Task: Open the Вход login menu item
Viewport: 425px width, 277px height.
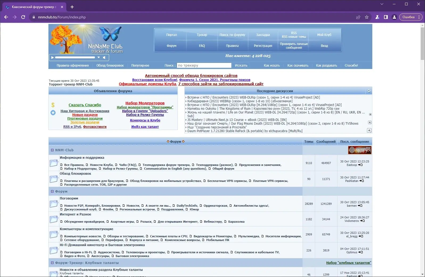Action: pyautogui.click(x=324, y=46)
